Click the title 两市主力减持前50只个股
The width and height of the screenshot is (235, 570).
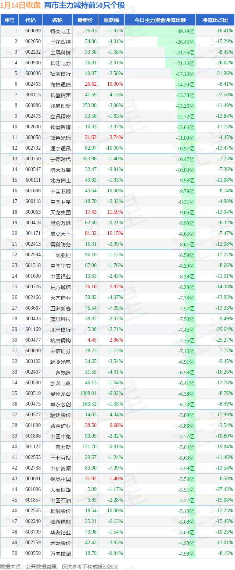click(84, 5)
